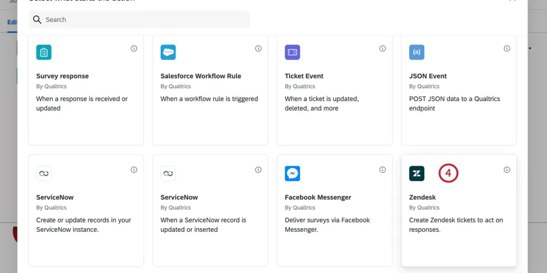Choose the Ticket Event title
This screenshot has height=273, width=547.
coord(304,76)
